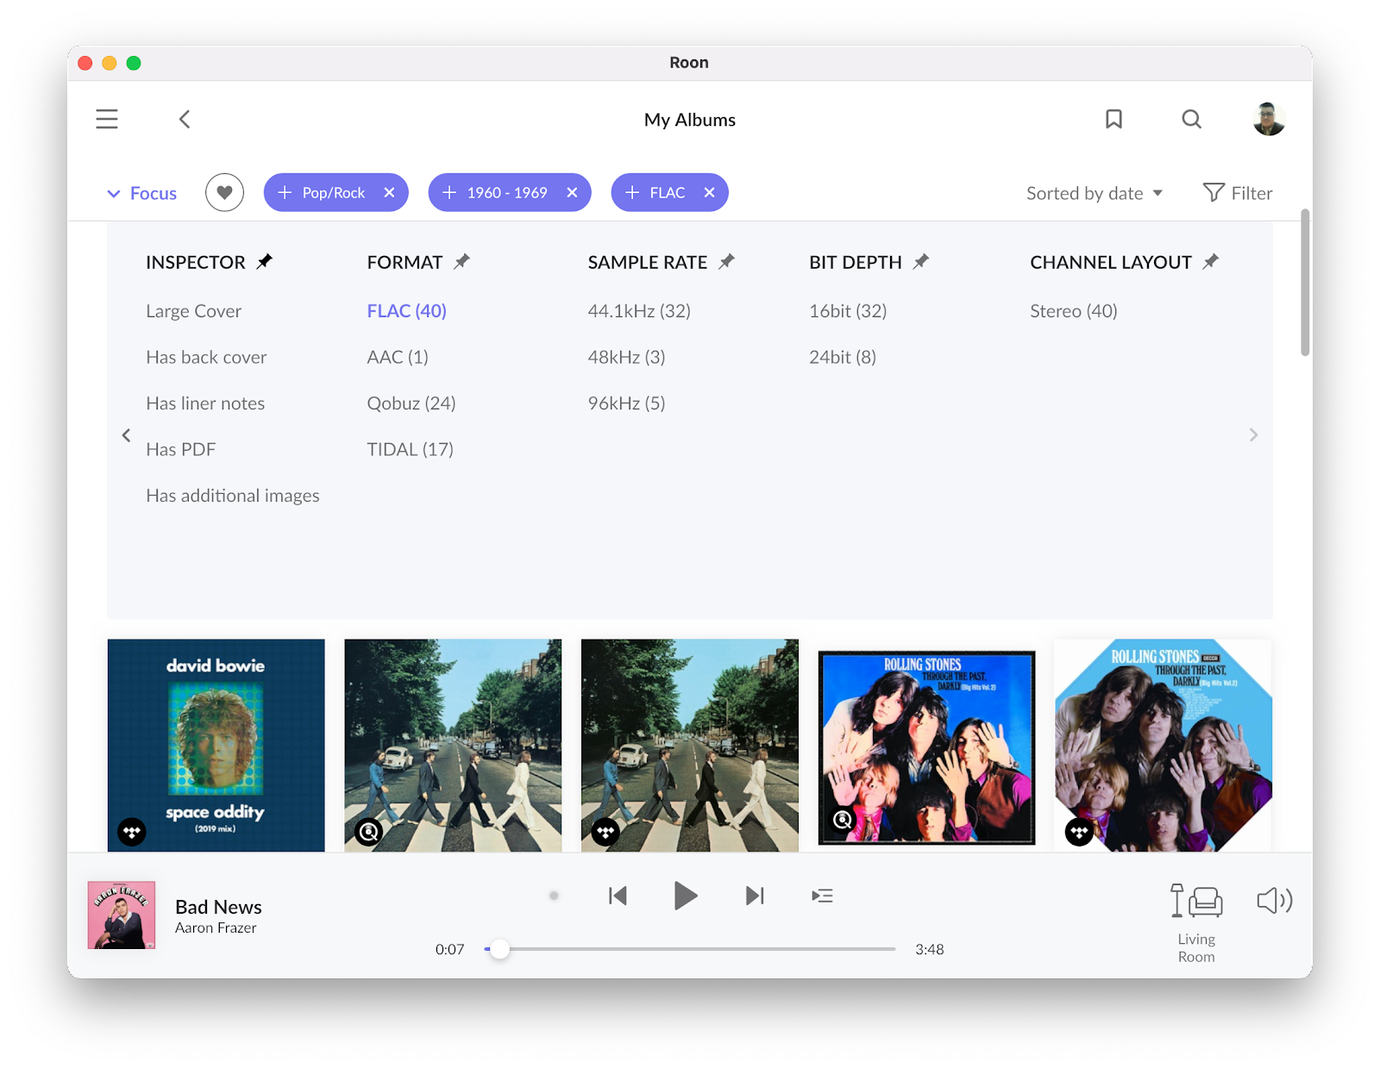Select Has liner notes option
This screenshot has height=1068, width=1380.
(205, 403)
